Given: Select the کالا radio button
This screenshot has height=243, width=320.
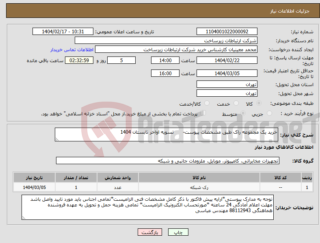Looking at the screenshot, I should [x=259, y=103].
